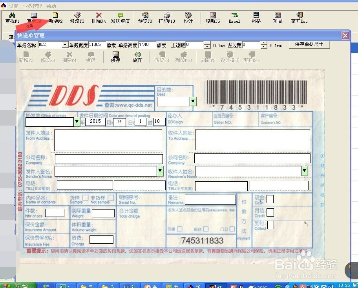This screenshot has height=288, width=358.
Task: Tick the 月结 Credit payment checkbox
Action: click(x=270, y=212)
